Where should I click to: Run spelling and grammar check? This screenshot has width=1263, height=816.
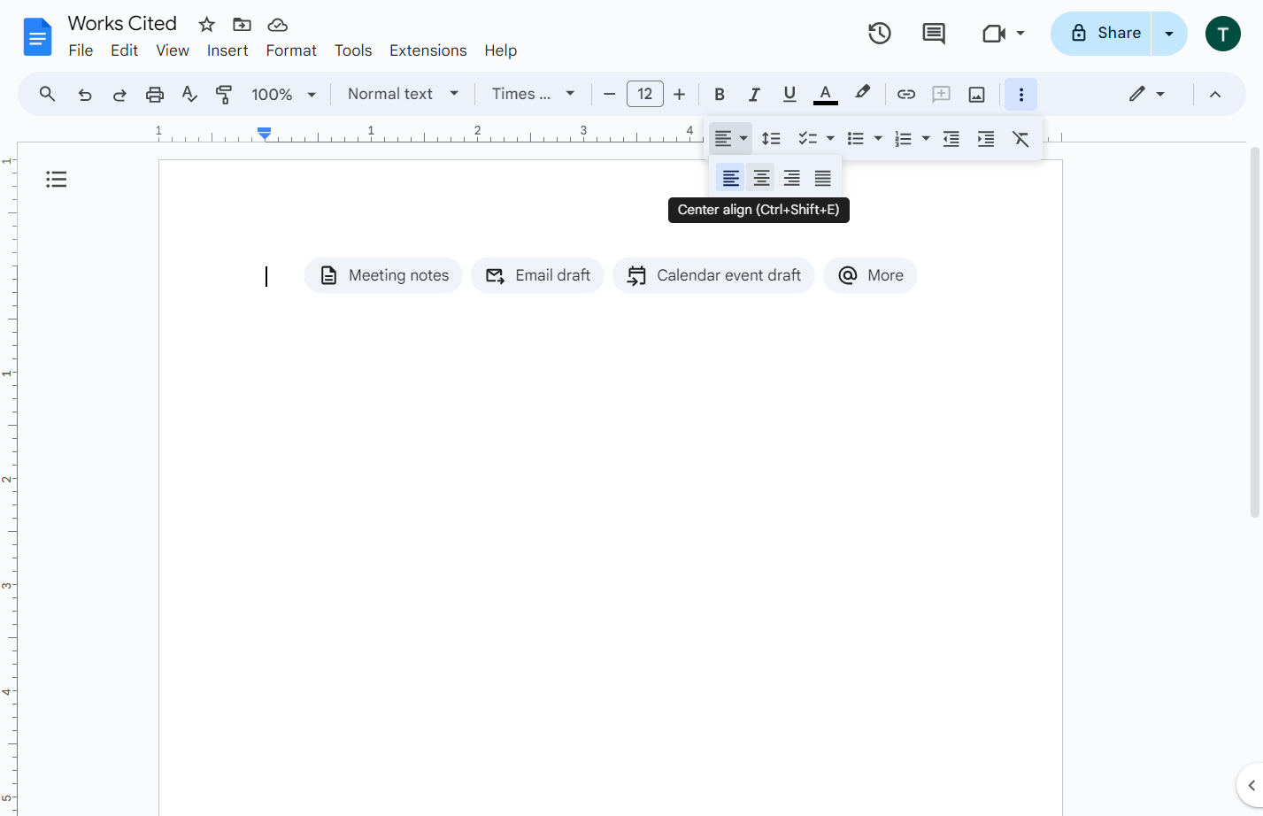coord(189,94)
